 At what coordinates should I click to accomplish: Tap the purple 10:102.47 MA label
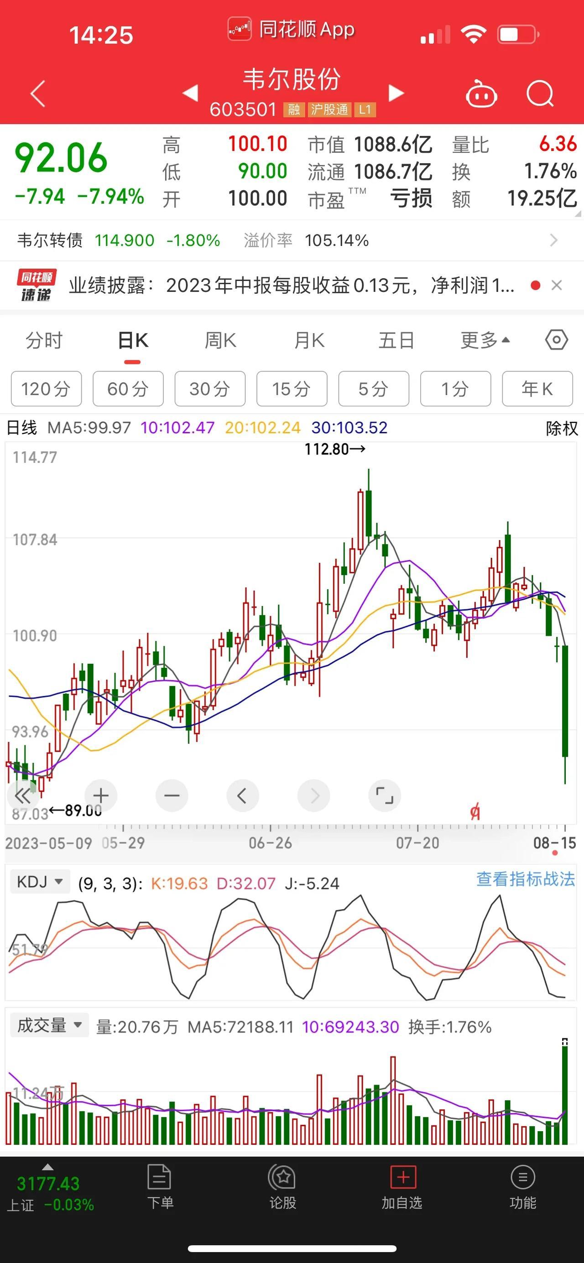pyautogui.click(x=177, y=427)
